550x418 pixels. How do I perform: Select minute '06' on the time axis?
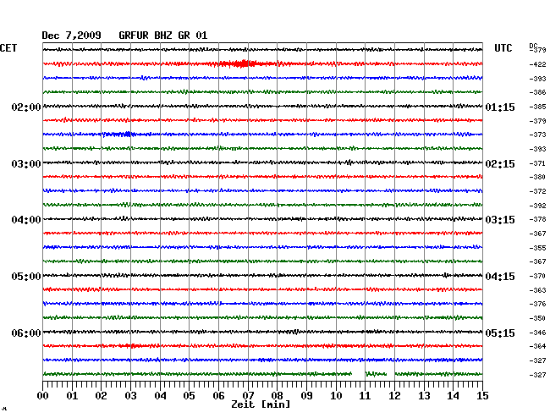tap(218, 395)
